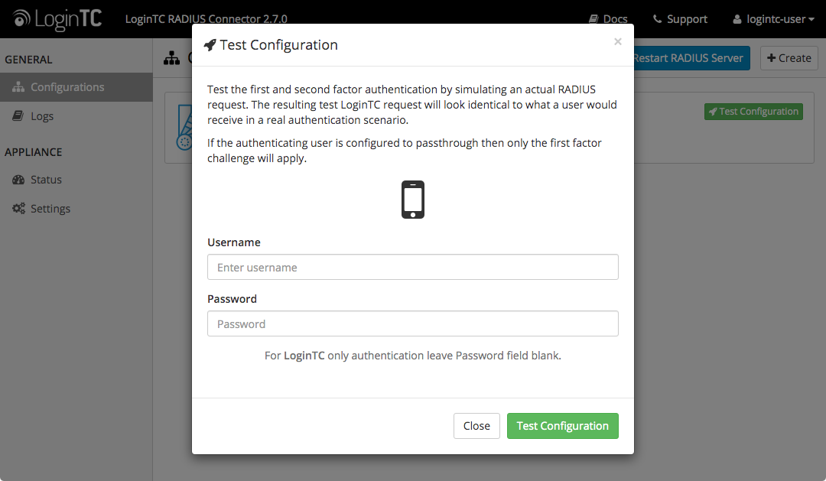
Task: Click the LoginTC logo icon
Action: (x=21, y=18)
